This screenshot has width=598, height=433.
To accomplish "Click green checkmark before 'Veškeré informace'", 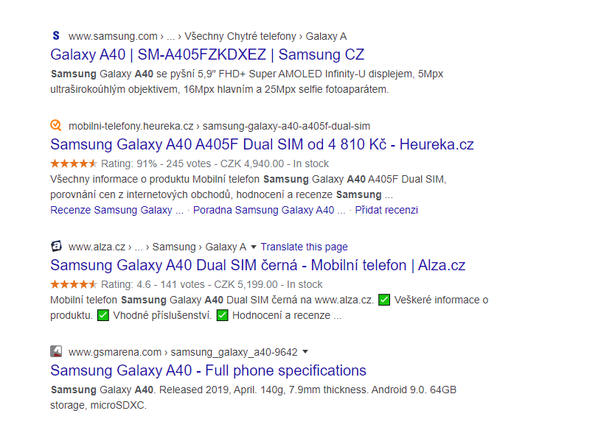I will (384, 300).
